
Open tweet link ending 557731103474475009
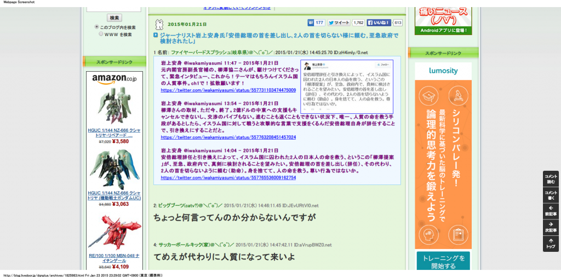228,90
